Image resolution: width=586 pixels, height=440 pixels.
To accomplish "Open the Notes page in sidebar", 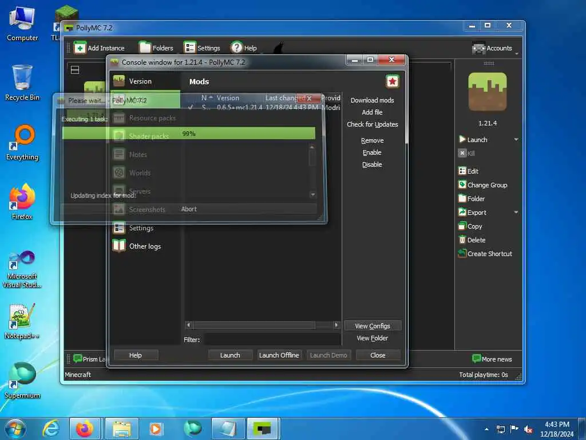I will click(145, 155).
